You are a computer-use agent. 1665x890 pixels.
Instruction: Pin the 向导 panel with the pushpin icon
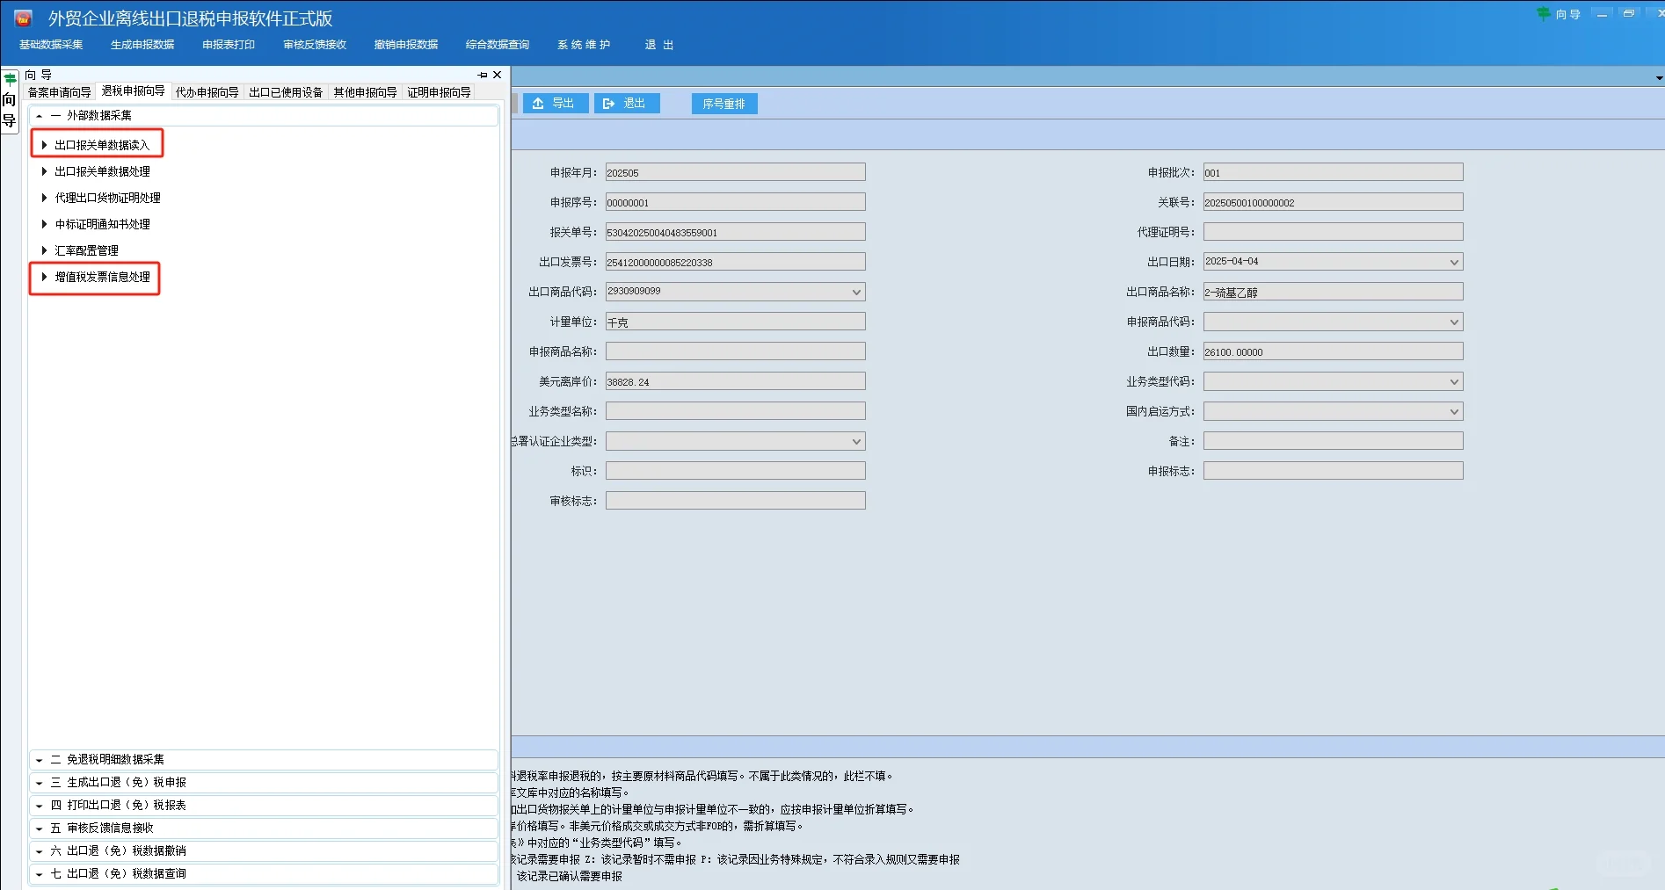point(483,75)
